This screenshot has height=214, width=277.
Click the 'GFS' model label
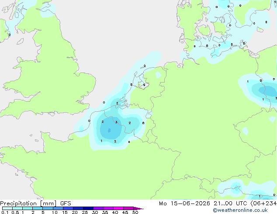click(66, 204)
